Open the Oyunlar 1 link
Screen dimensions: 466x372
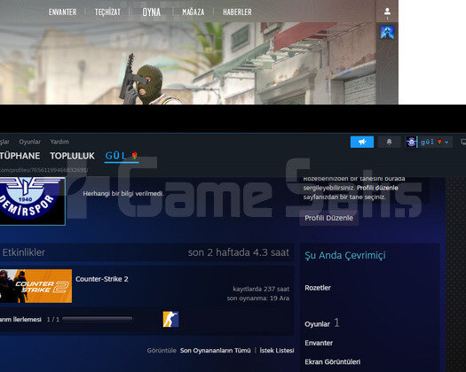point(322,323)
